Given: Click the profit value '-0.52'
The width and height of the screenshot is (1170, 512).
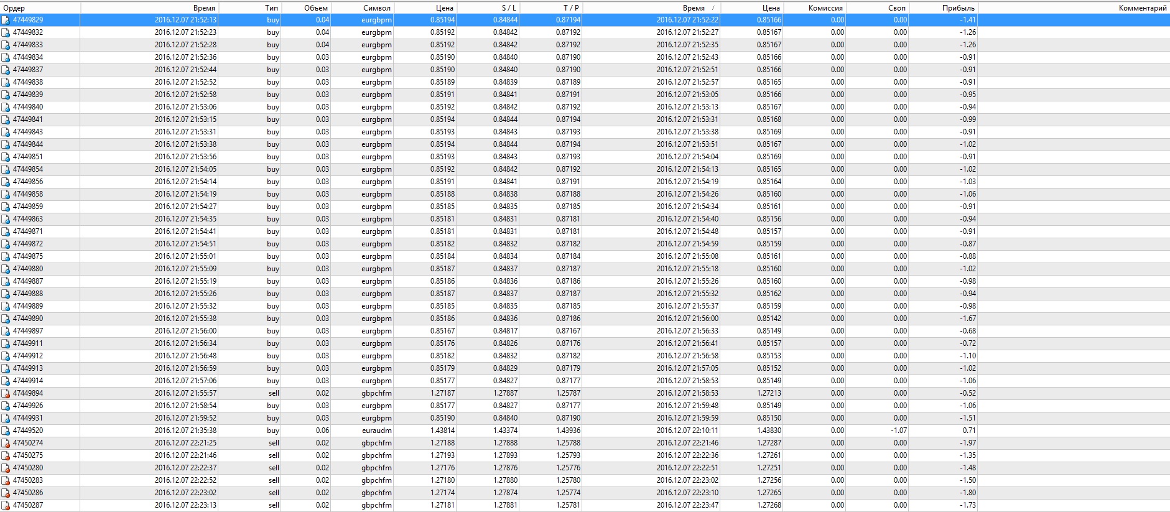Looking at the screenshot, I should coord(967,393).
